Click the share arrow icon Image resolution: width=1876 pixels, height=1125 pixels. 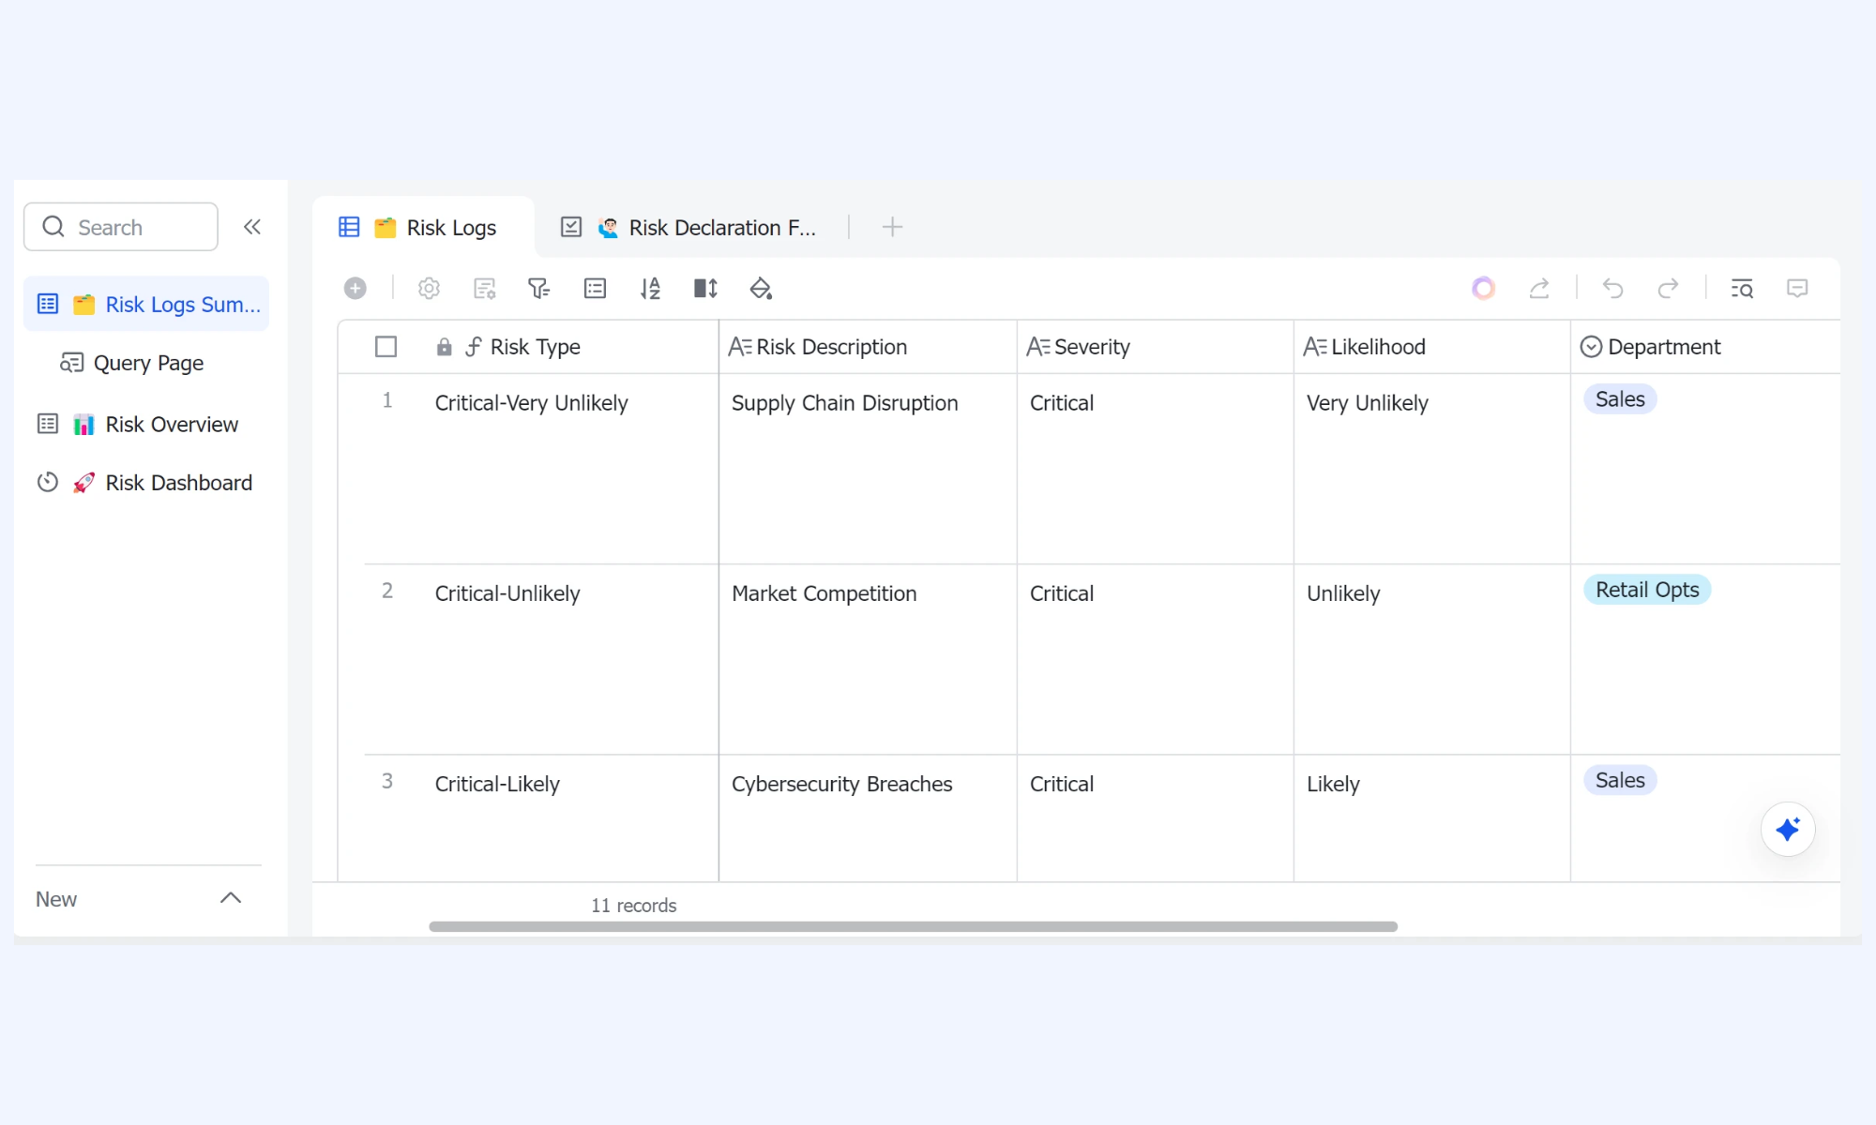point(1539,288)
